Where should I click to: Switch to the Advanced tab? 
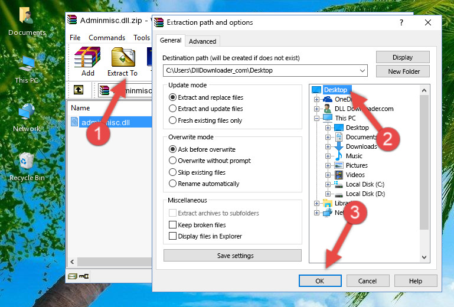[x=202, y=41]
